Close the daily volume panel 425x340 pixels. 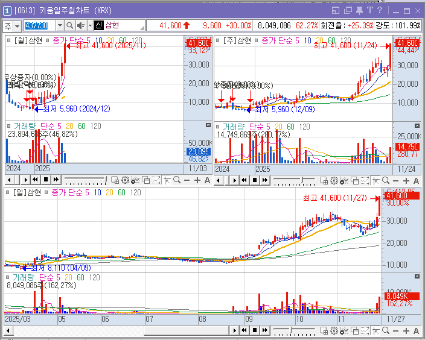[x=417, y=276]
